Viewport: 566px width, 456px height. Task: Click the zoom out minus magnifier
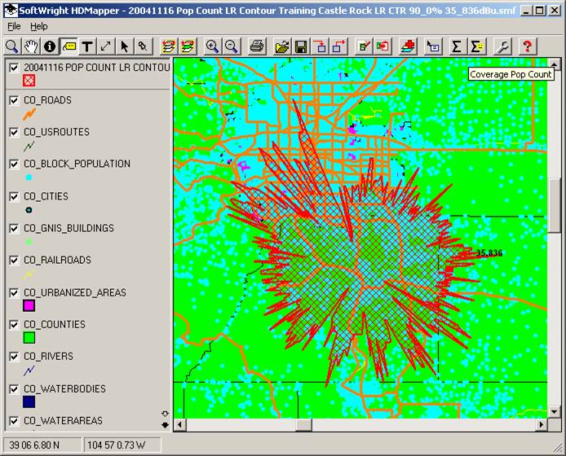pyautogui.click(x=231, y=46)
